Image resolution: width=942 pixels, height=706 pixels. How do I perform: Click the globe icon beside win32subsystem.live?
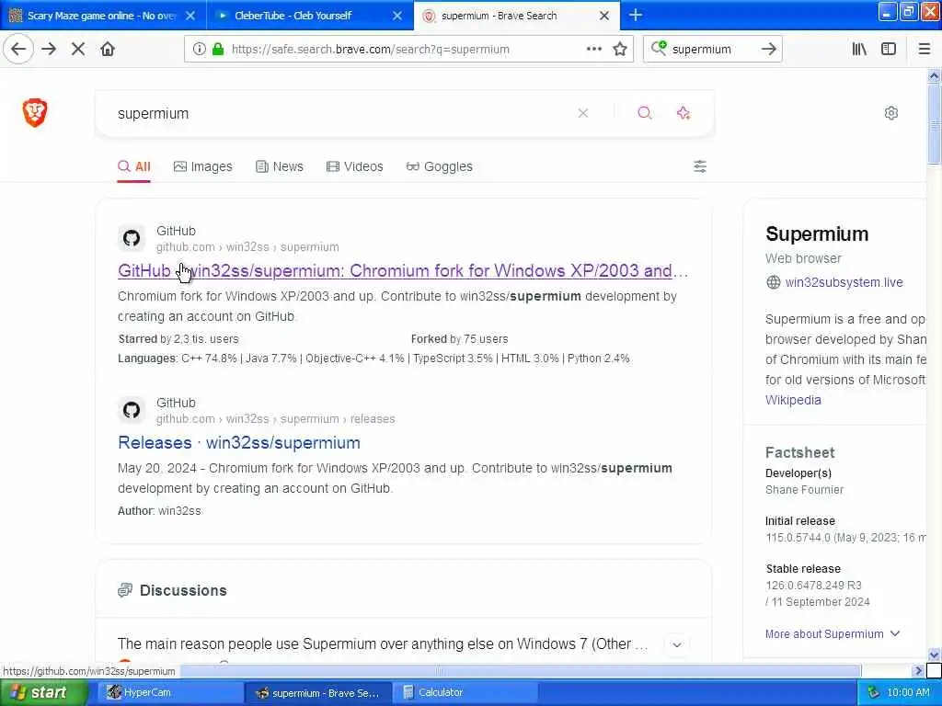click(773, 282)
